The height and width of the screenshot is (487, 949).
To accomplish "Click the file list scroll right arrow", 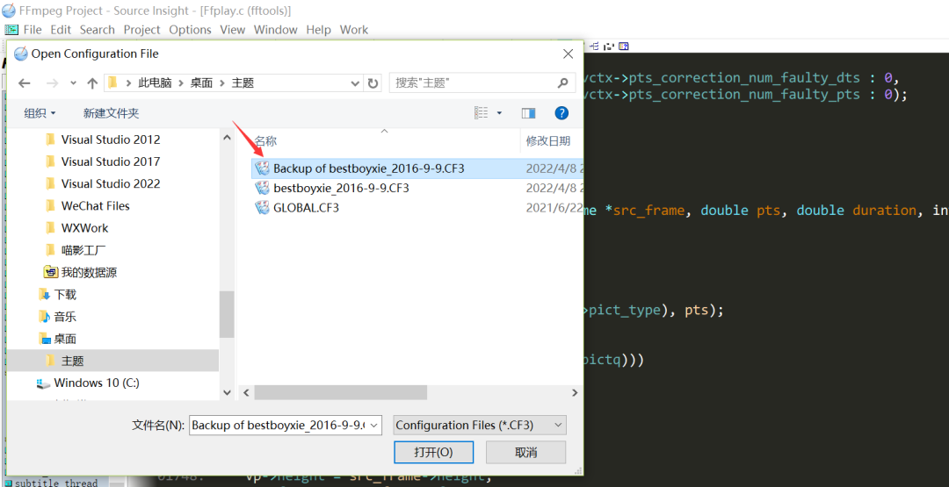I will coord(575,393).
